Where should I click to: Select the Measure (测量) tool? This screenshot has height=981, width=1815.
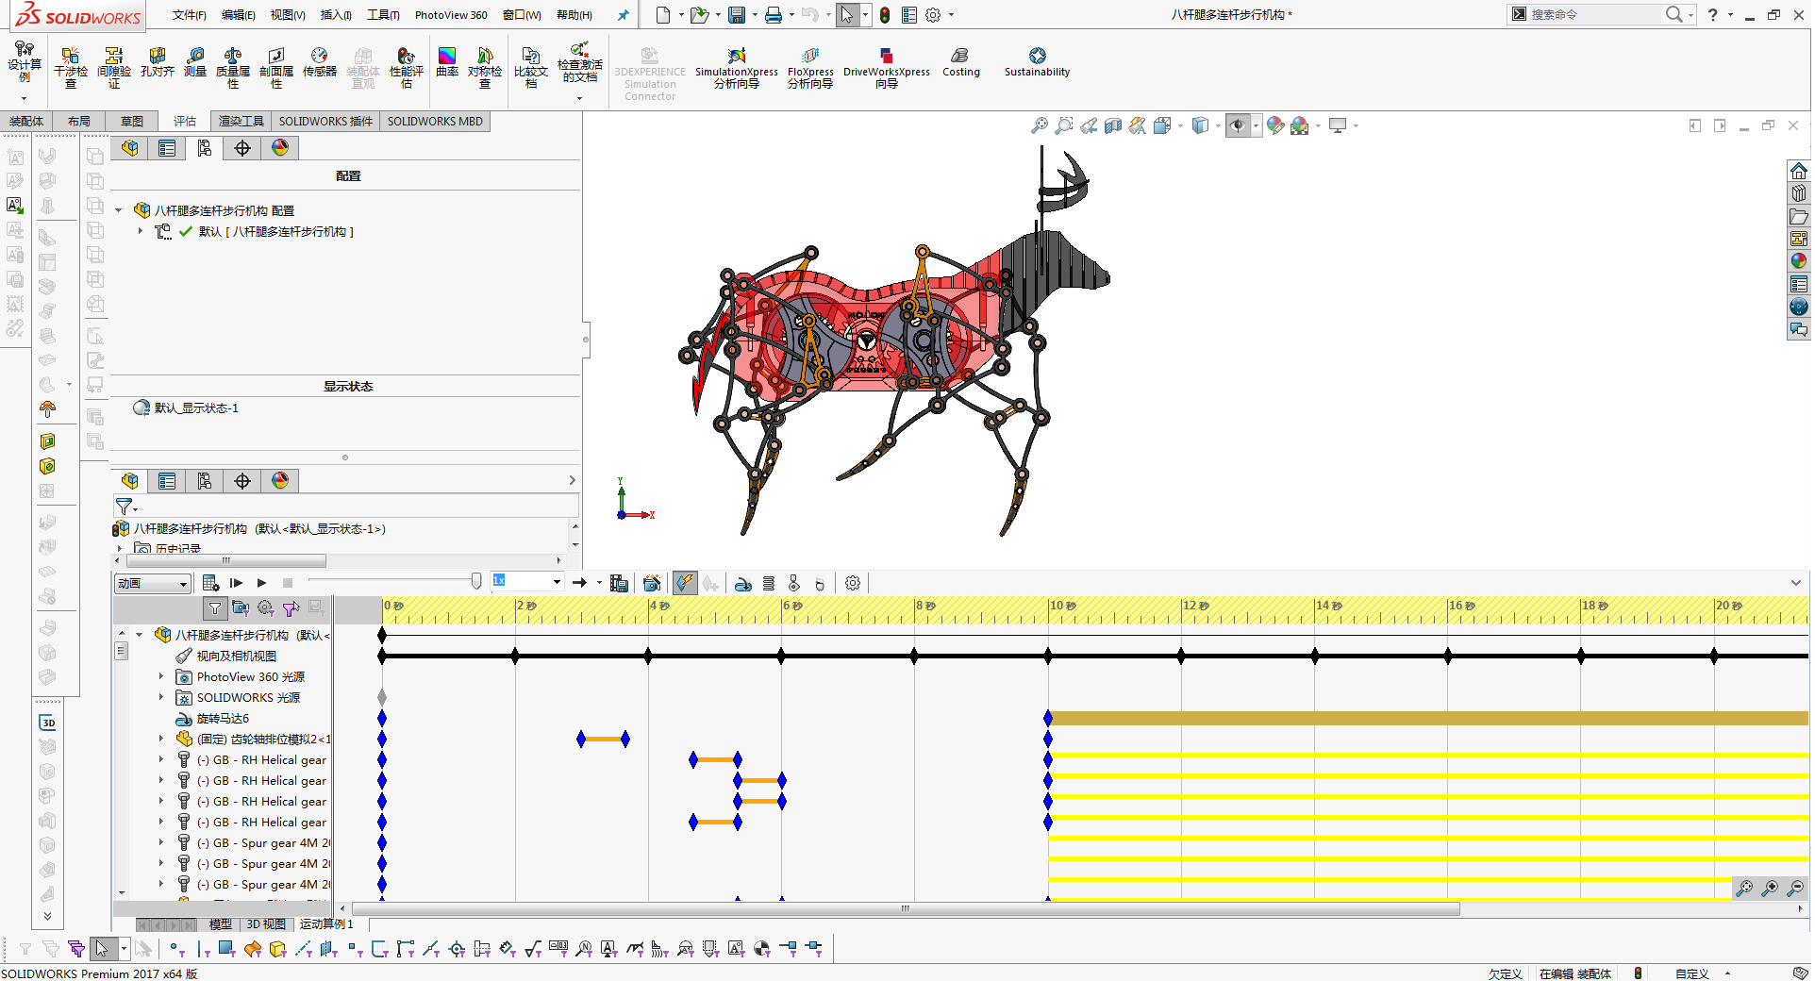coord(195,62)
